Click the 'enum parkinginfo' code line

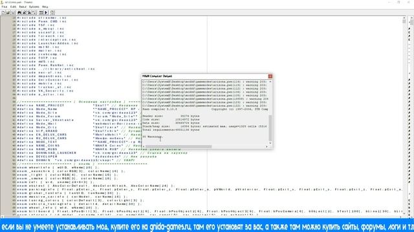coord(210,189)
